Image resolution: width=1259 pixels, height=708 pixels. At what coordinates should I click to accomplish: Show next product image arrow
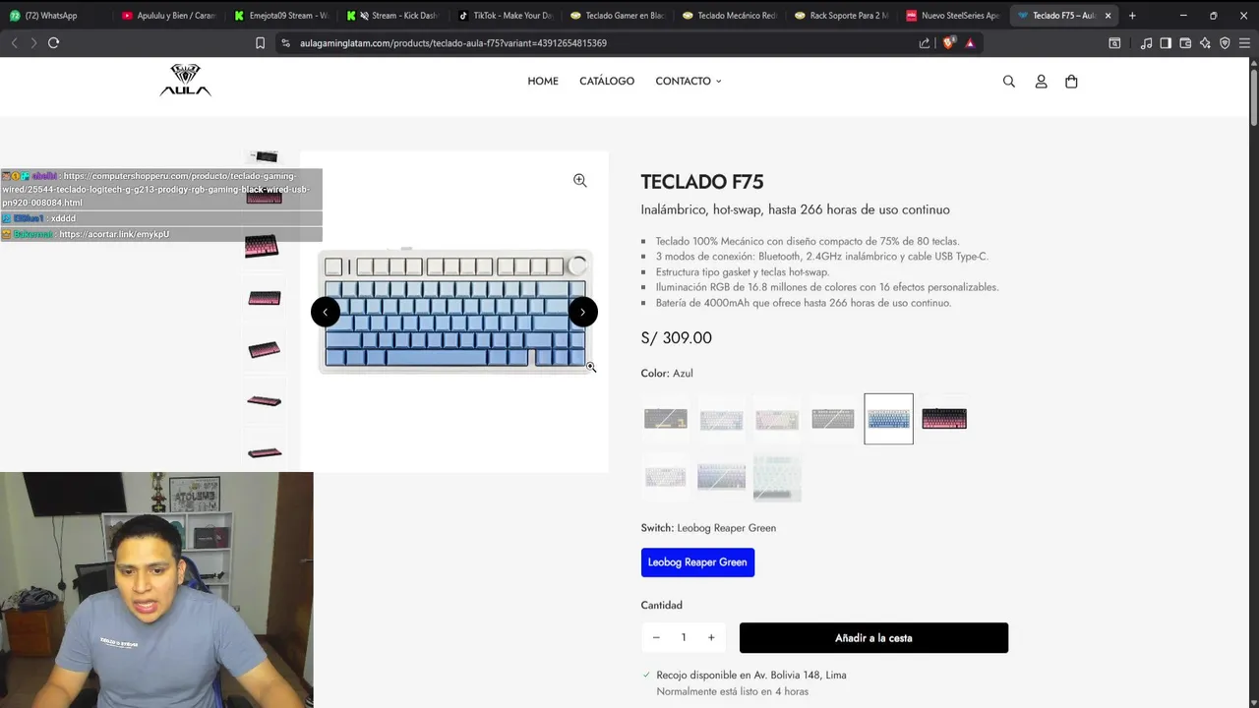(582, 312)
